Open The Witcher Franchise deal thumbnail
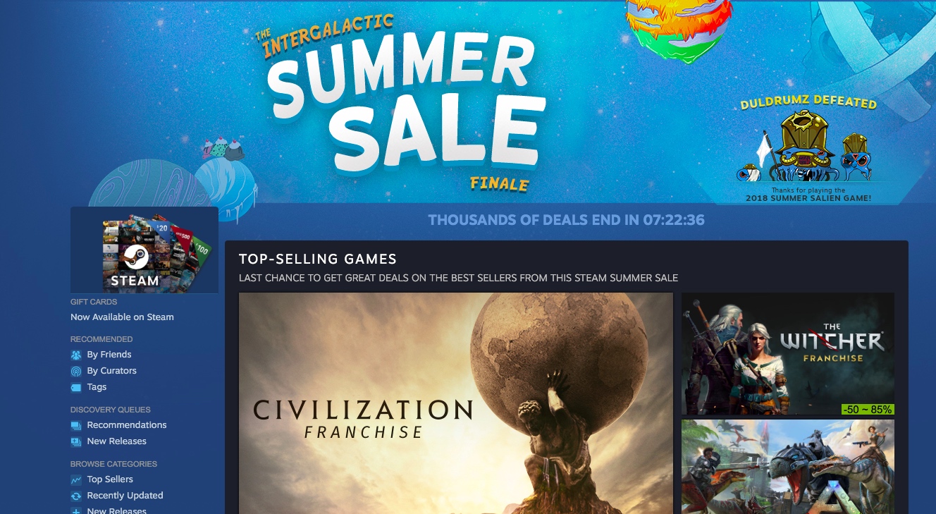 click(x=787, y=354)
